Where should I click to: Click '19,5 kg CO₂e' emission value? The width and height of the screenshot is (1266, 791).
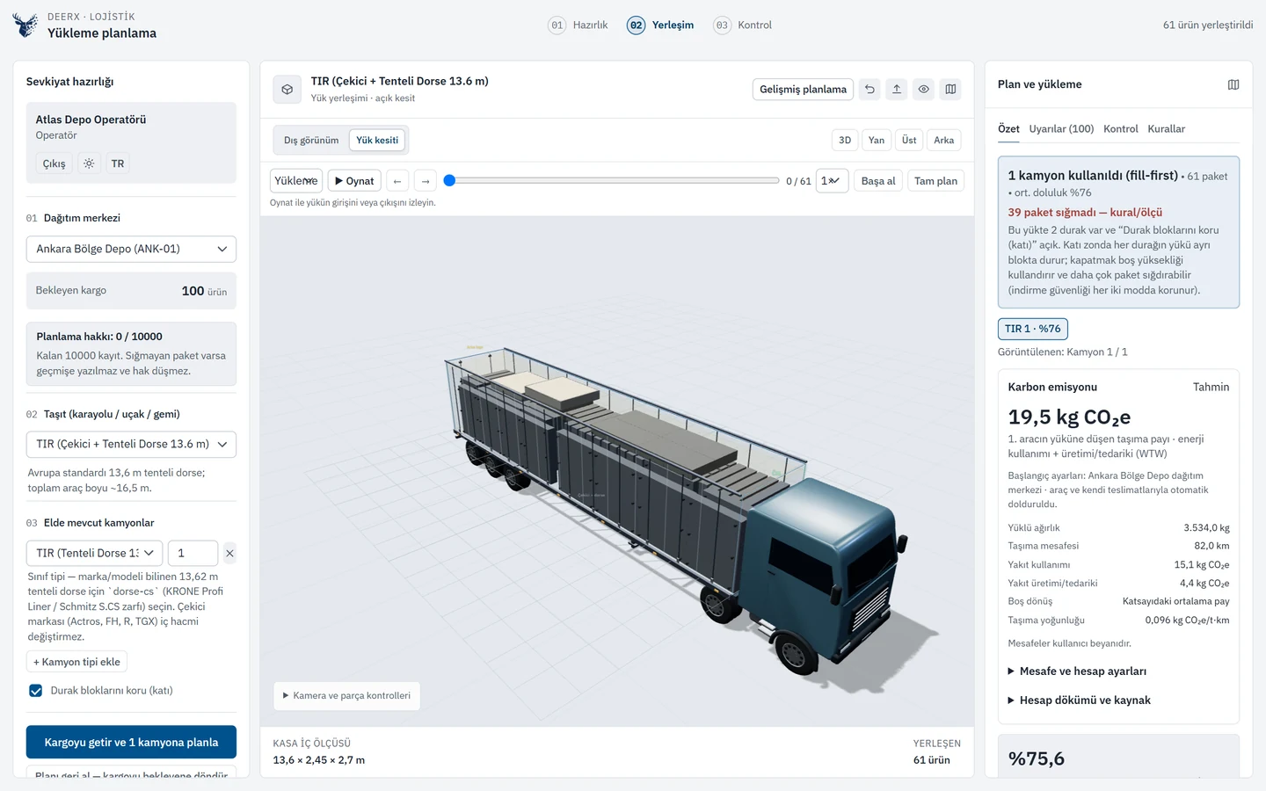(x=1069, y=417)
